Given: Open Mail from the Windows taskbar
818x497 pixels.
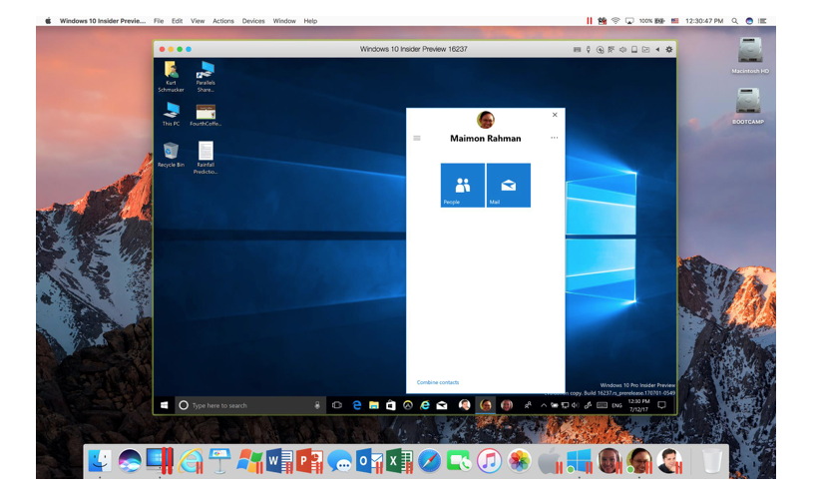Looking at the screenshot, I should [442, 405].
